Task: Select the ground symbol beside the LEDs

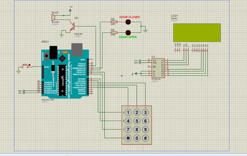Action: tap(145, 31)
